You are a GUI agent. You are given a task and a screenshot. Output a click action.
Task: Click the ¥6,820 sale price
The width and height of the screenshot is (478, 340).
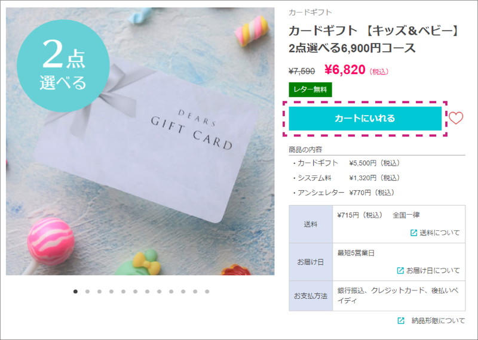tap(345, 70)
